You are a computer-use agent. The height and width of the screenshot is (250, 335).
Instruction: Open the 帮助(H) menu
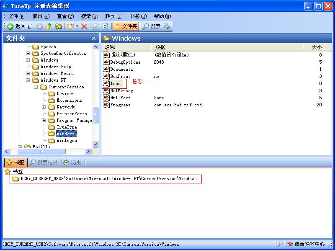click(162, 16)
